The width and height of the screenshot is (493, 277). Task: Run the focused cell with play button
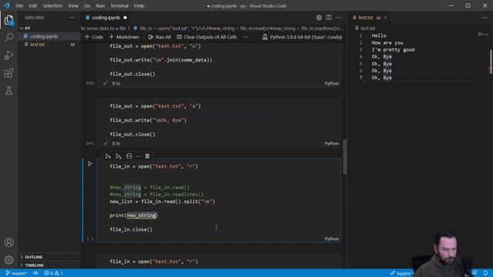(x=90, y=164)
